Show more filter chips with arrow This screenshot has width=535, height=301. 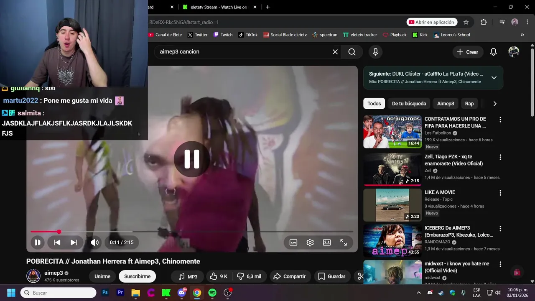tap(495, 104)
